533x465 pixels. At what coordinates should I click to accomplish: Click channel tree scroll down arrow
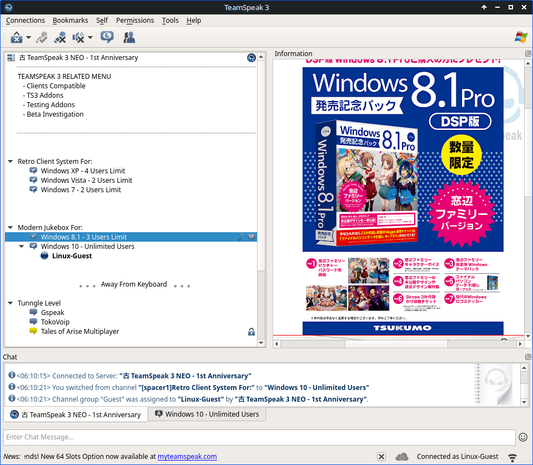coord(261,343)
